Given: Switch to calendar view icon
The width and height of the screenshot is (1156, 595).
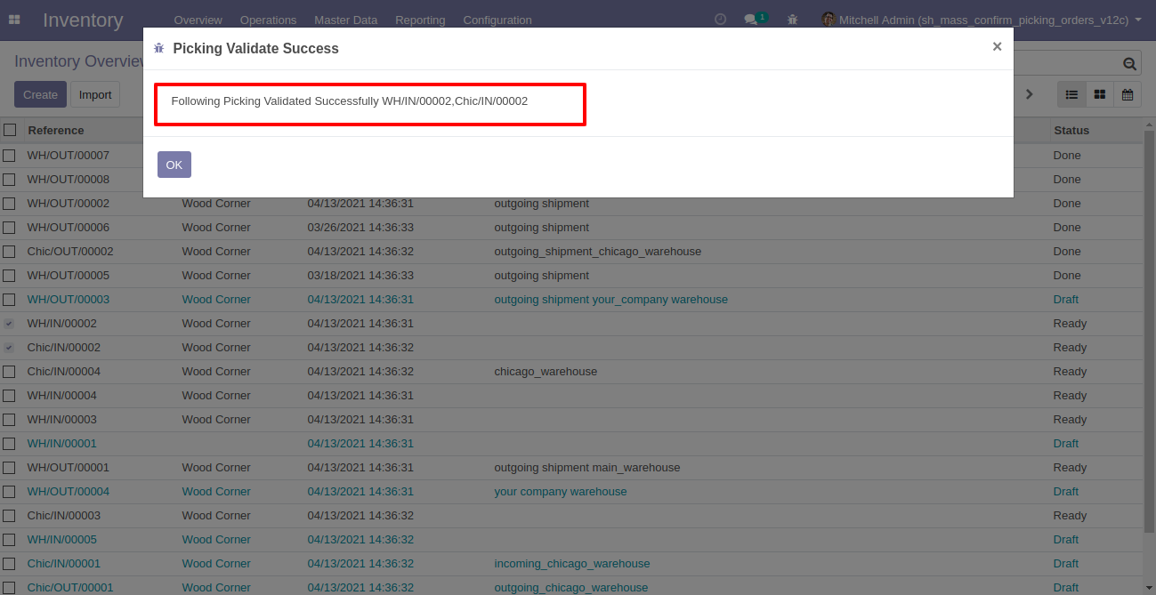Looking at the screenshot, I should 1128,94.
